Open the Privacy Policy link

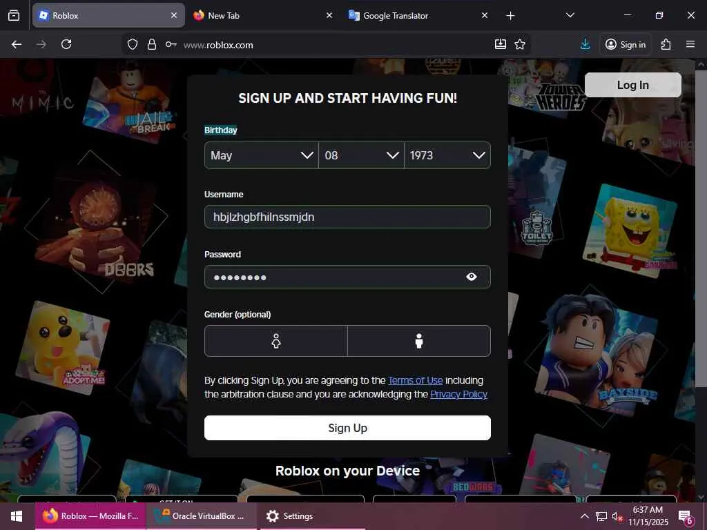pos(458,394)
